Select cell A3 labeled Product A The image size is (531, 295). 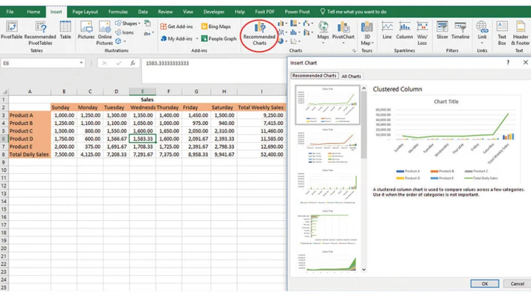click(30, 115)
